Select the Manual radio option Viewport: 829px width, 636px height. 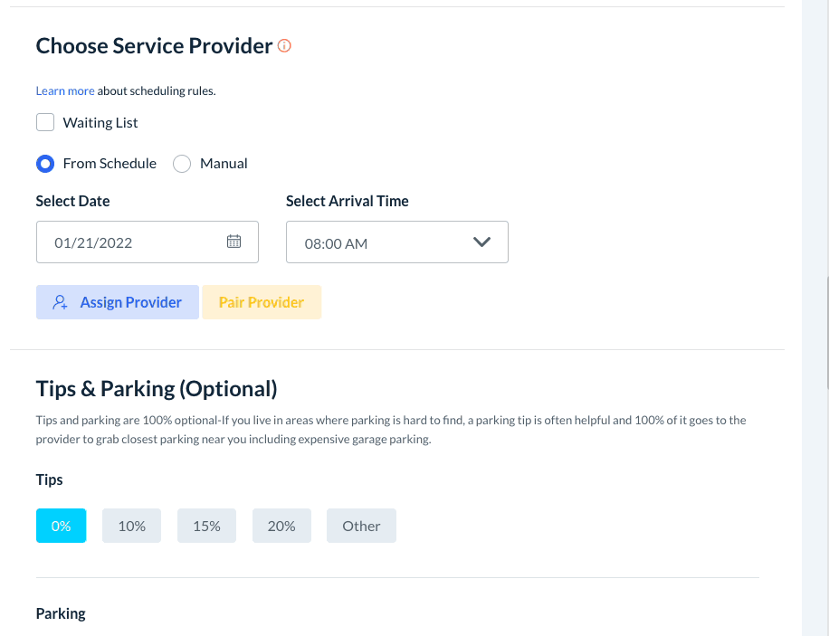(x=182, y=164)
